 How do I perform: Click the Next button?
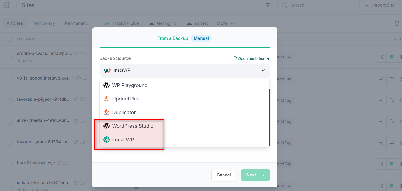(x=255, y=175)
